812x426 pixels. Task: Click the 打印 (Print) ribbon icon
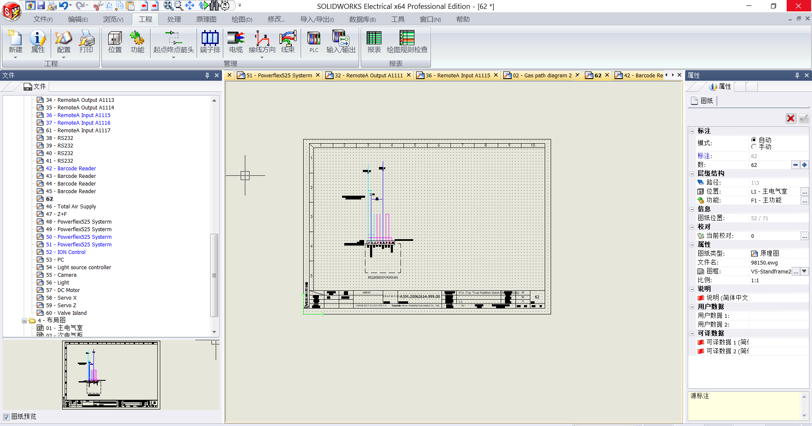[x=86, y=41]
